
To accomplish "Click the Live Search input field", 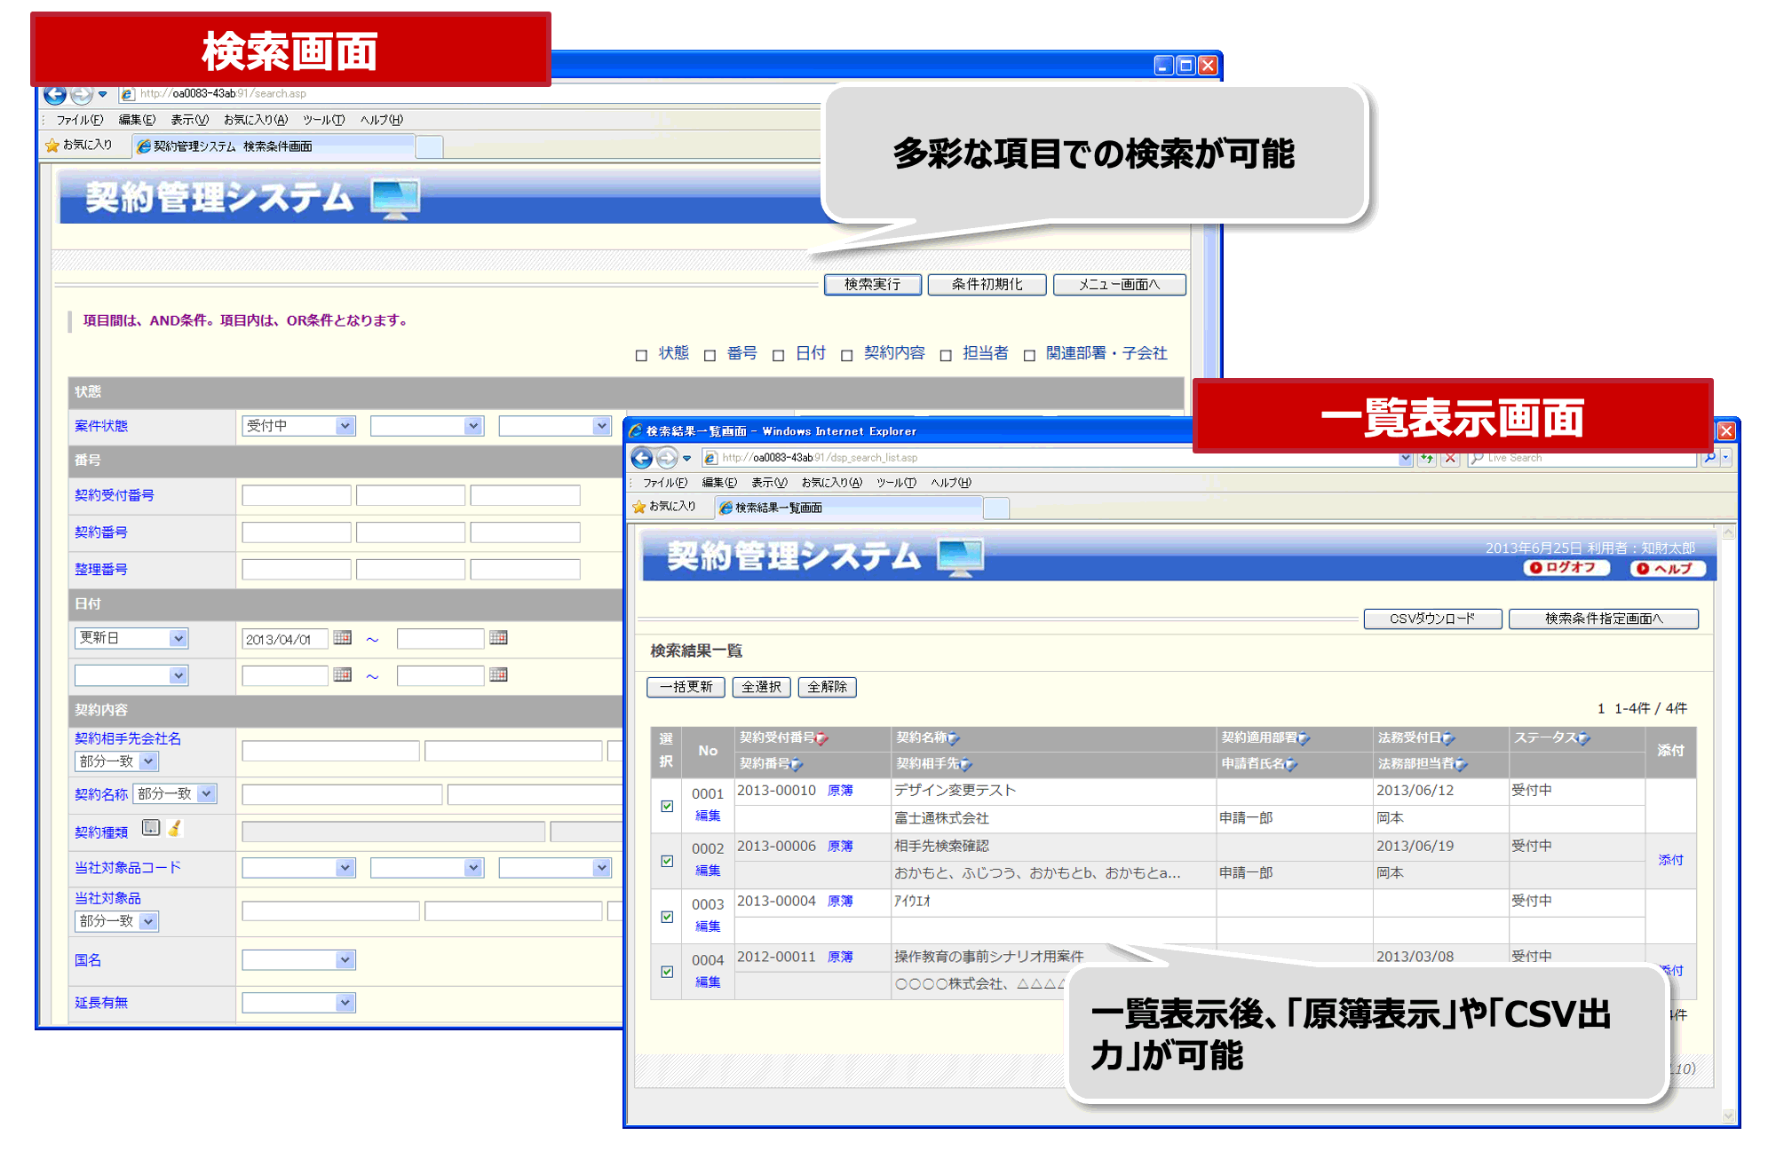I will 1581,458.
